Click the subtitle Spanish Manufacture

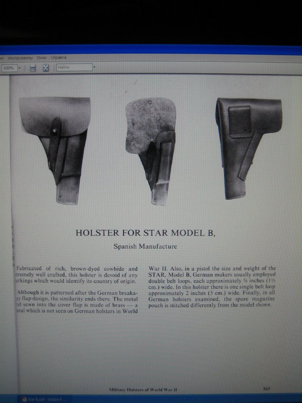tap(145, 246)
